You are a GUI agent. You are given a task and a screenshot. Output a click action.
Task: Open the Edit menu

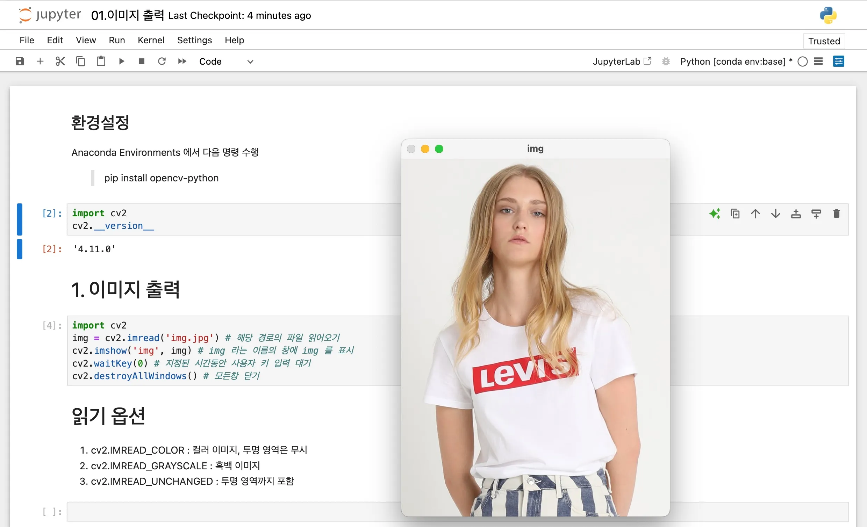55,40
